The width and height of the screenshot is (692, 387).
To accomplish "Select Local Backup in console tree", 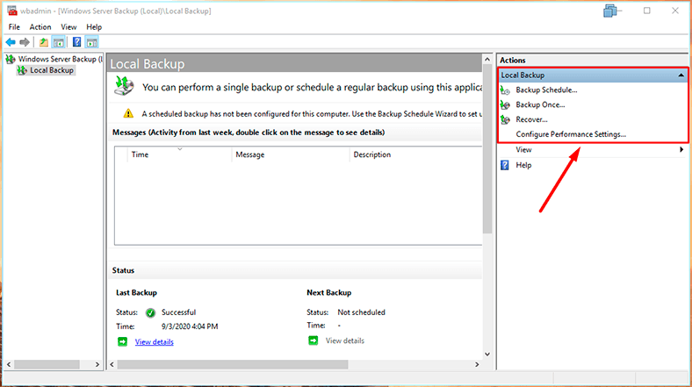I will (52, 70).
